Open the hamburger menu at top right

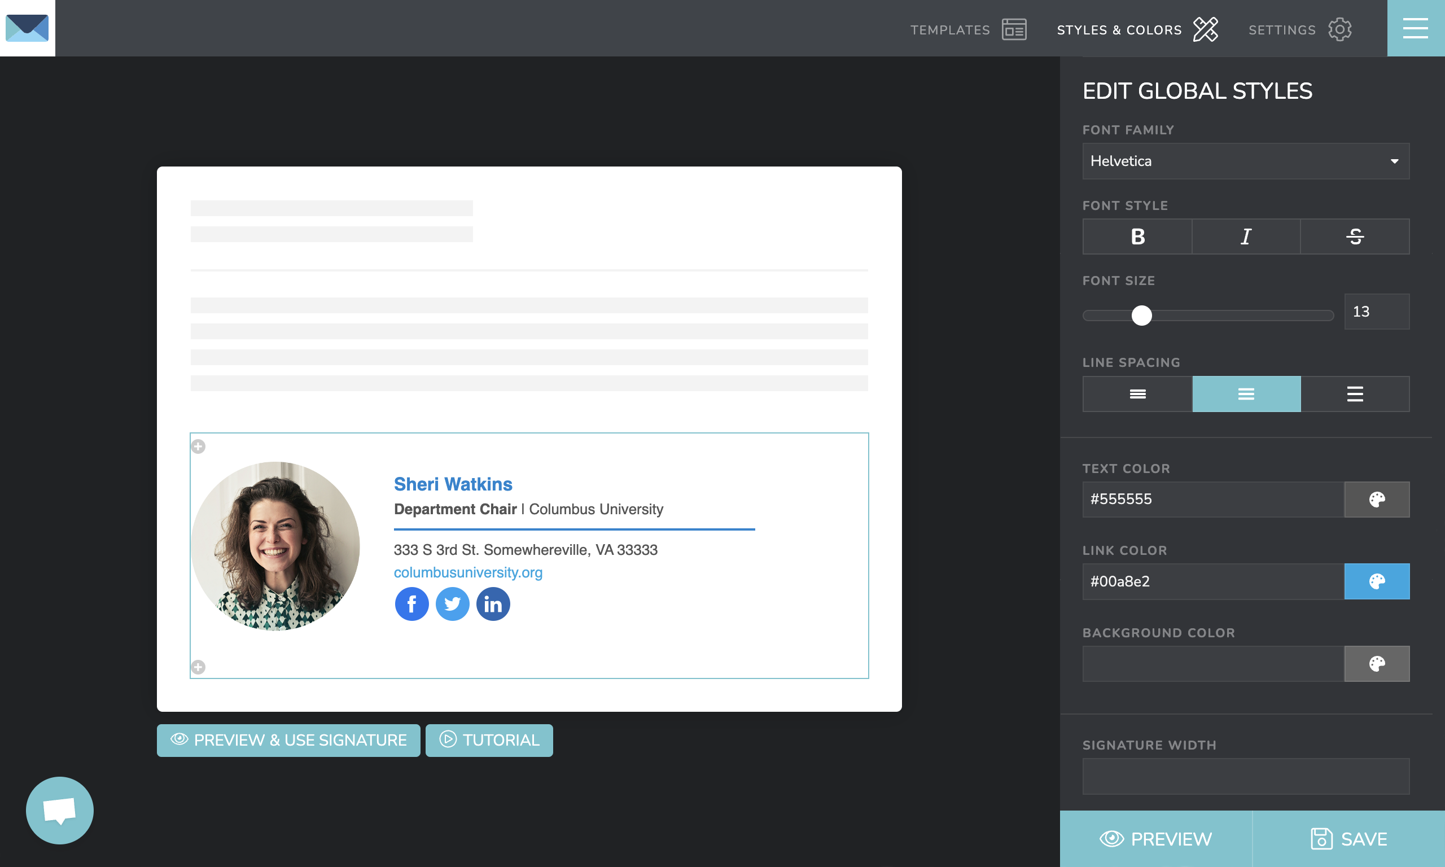pyautogui.click(x=1415, y=28)
